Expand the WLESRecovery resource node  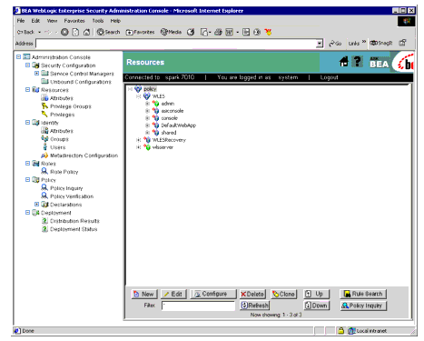[x=138, y=140]
